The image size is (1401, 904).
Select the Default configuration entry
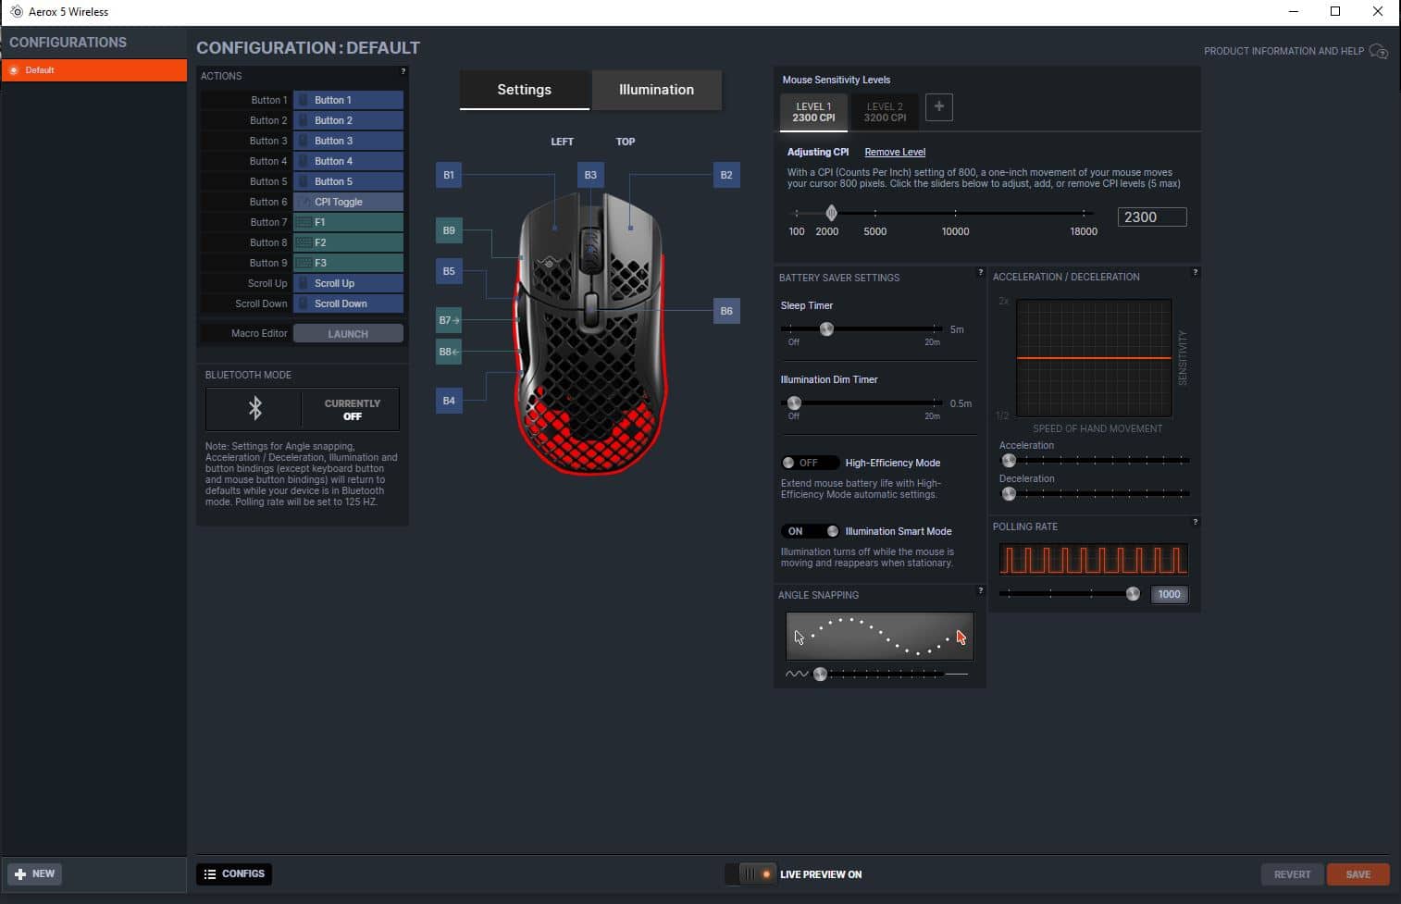pyautogui.click(x=93, y=70)
